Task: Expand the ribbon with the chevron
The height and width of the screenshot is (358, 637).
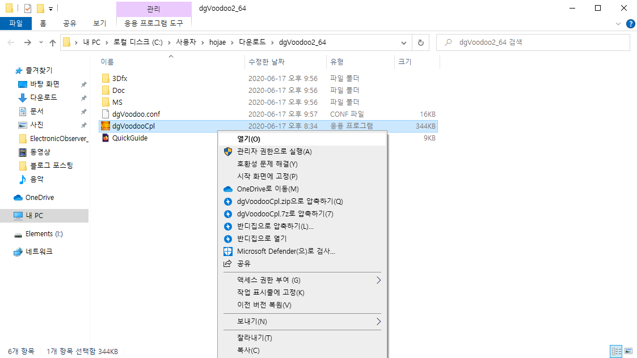Action: (x=618, y=24)
